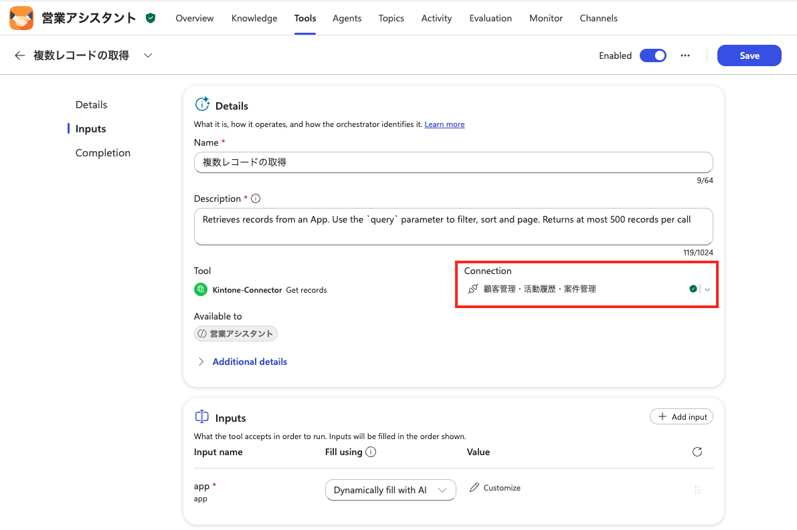Switch to the Overview tab
Screen dimensions: 797x530
pos(195,18)
